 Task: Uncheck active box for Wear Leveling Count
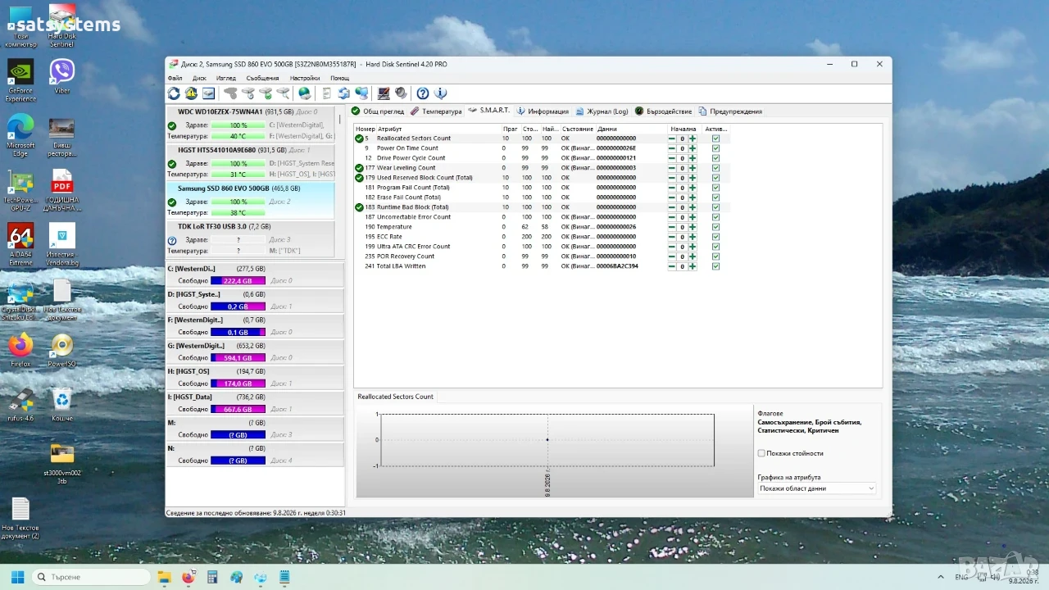[716, 168]
